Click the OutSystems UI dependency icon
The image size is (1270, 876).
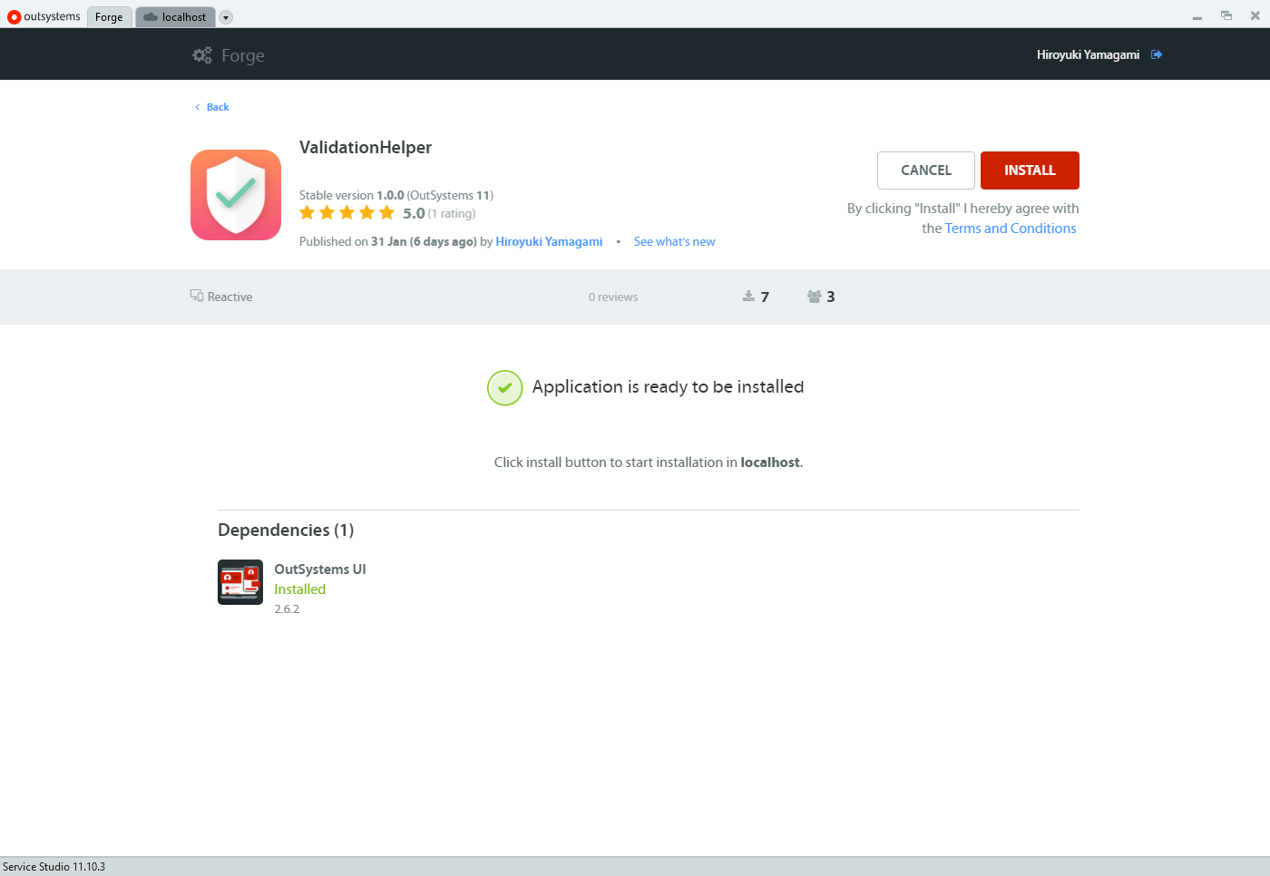[240, 582]
